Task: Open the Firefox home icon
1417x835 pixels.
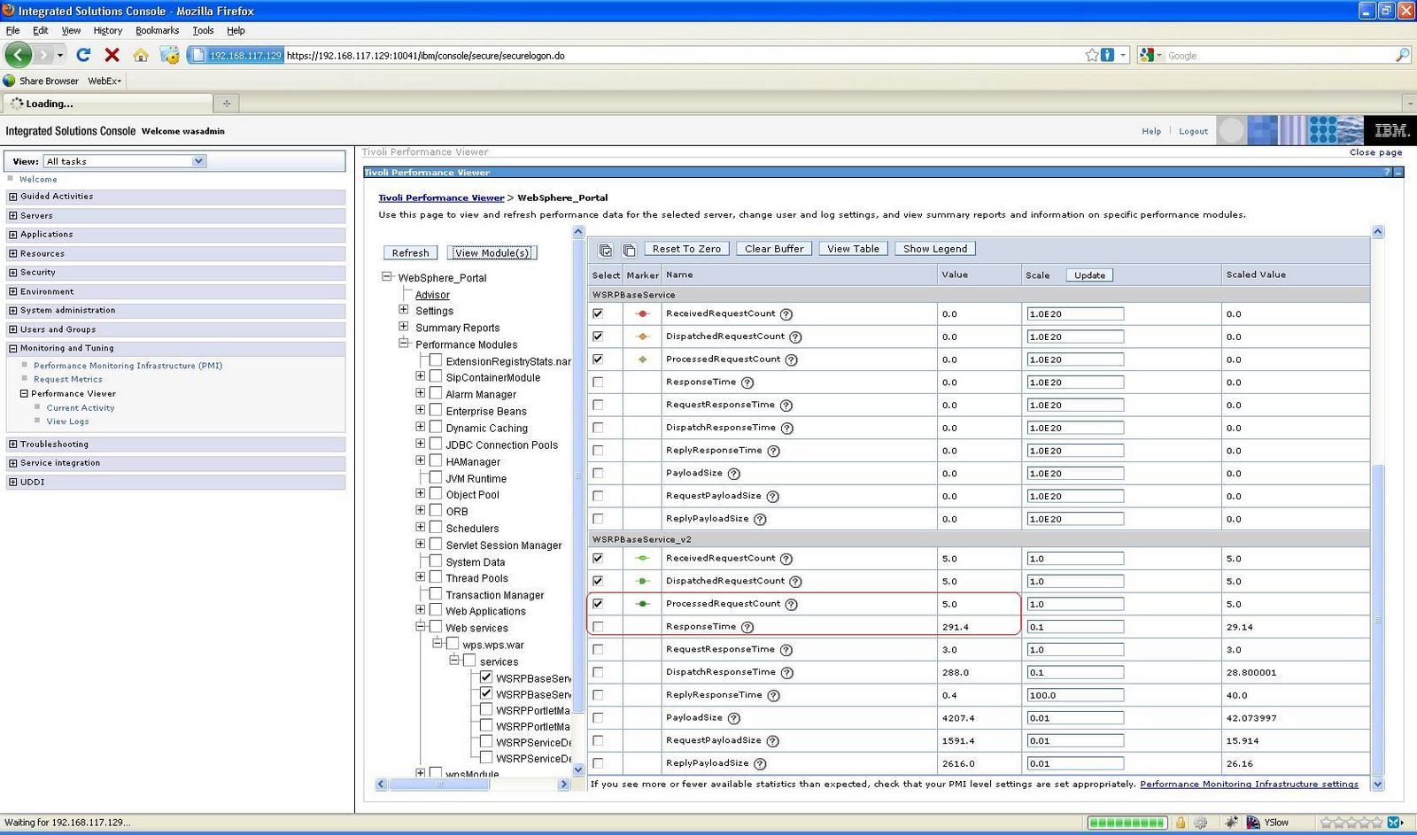Action: (x=141, y=55)
